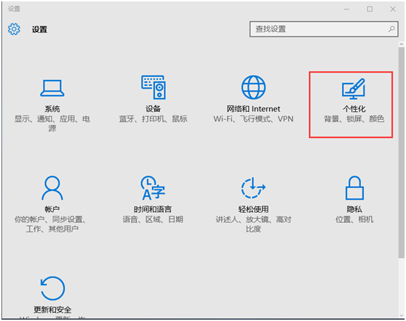Click the scrollbar down arrow

point(402,316)
